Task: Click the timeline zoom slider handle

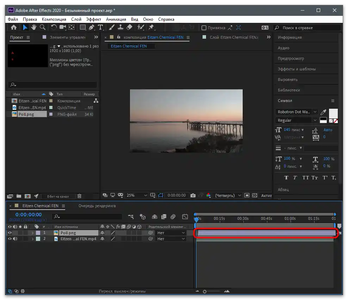Action: 205,292
